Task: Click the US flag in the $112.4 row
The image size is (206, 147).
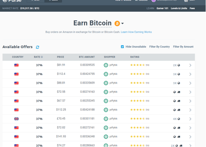Action: tap(16, 74)
